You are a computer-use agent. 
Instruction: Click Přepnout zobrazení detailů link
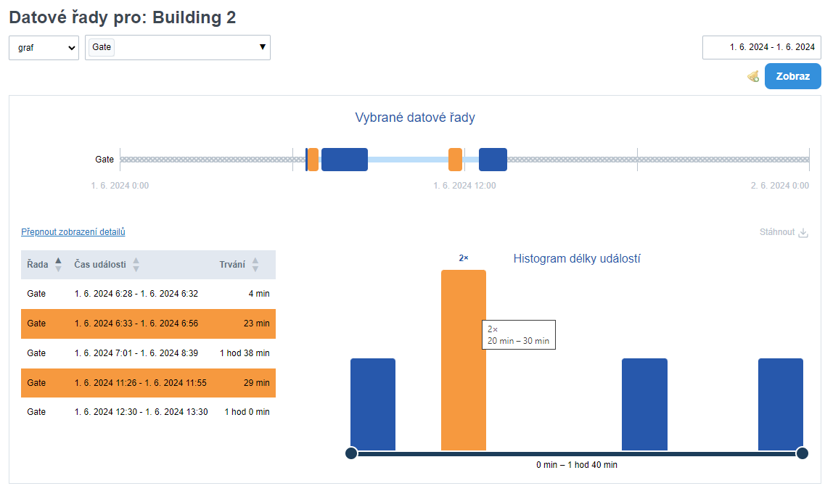point(73,232)
